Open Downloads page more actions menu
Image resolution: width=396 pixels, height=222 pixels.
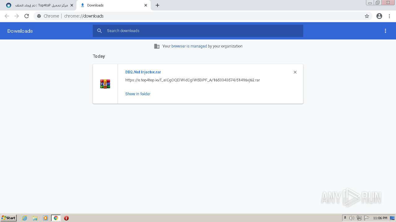pyautogui.click(x=385, y=31)
